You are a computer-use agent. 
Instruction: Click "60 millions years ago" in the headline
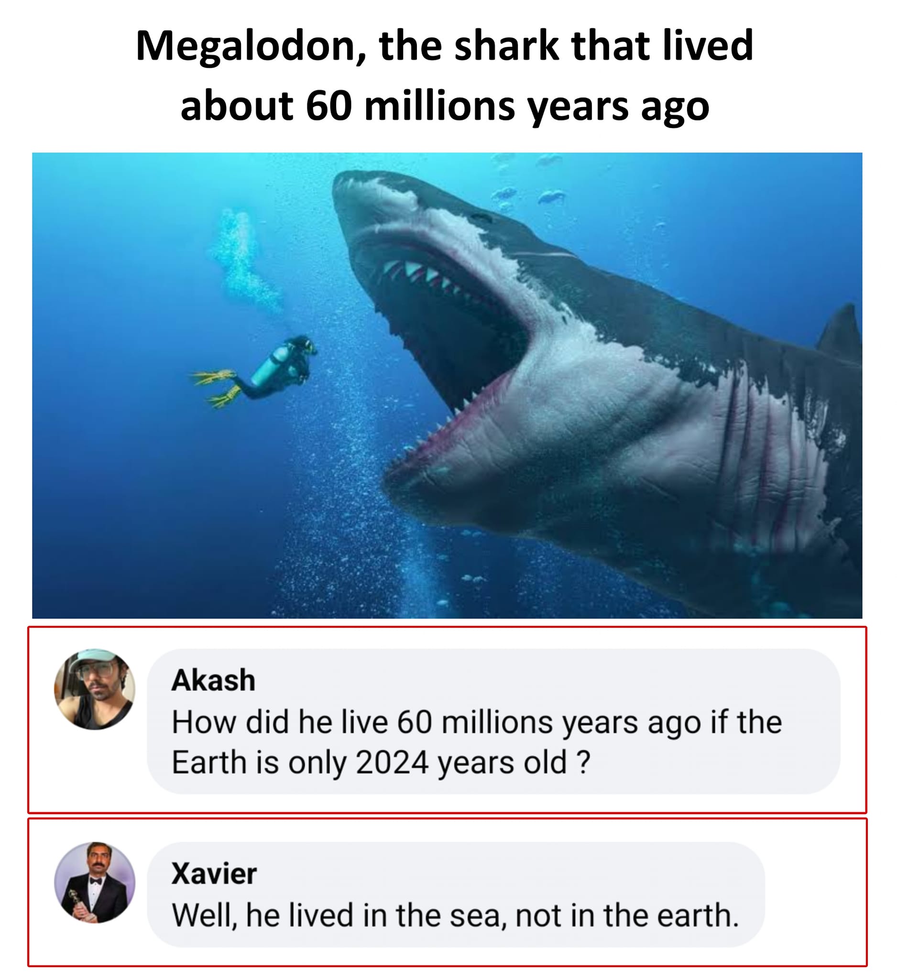tap(507, 106)
